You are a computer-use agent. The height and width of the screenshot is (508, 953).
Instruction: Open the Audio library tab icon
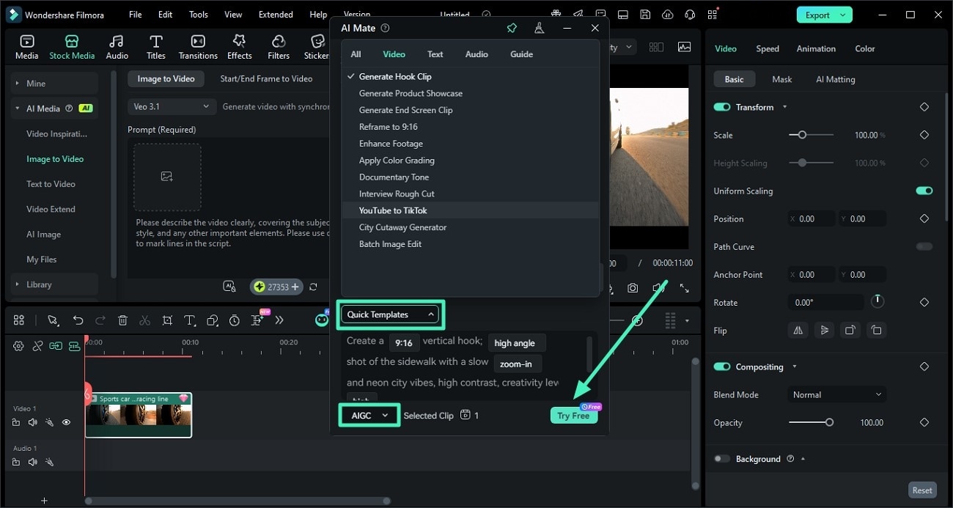[x=117, y=42]
